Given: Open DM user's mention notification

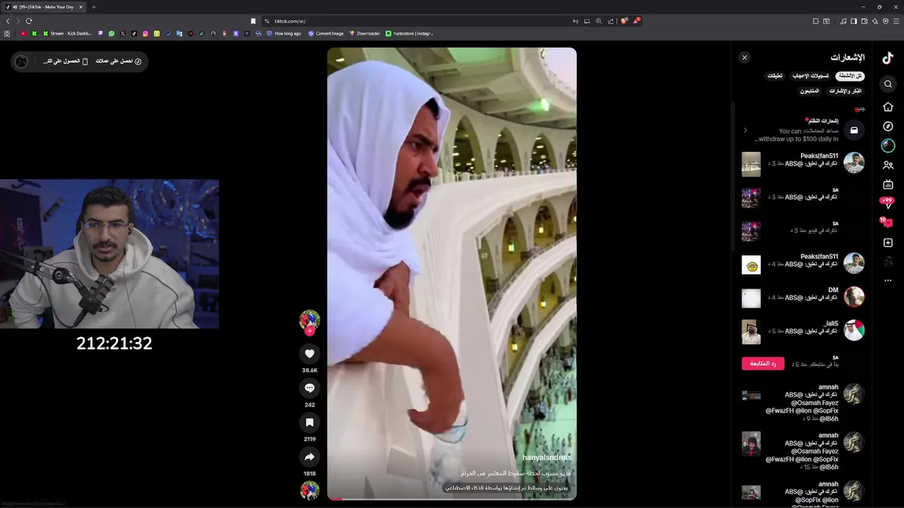Looking at the screenshot, I should [x=803, y=297].
